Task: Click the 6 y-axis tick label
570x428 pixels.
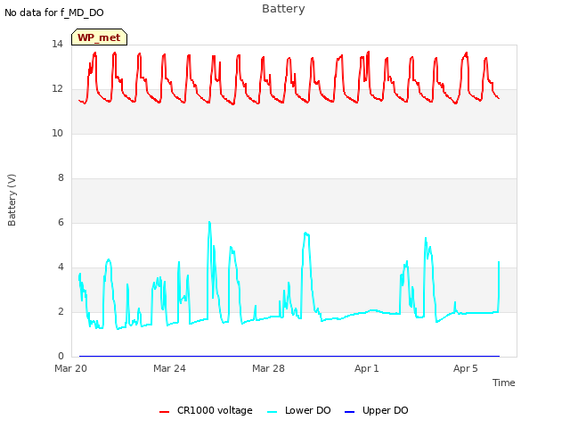Action: (x=61, y=223)
